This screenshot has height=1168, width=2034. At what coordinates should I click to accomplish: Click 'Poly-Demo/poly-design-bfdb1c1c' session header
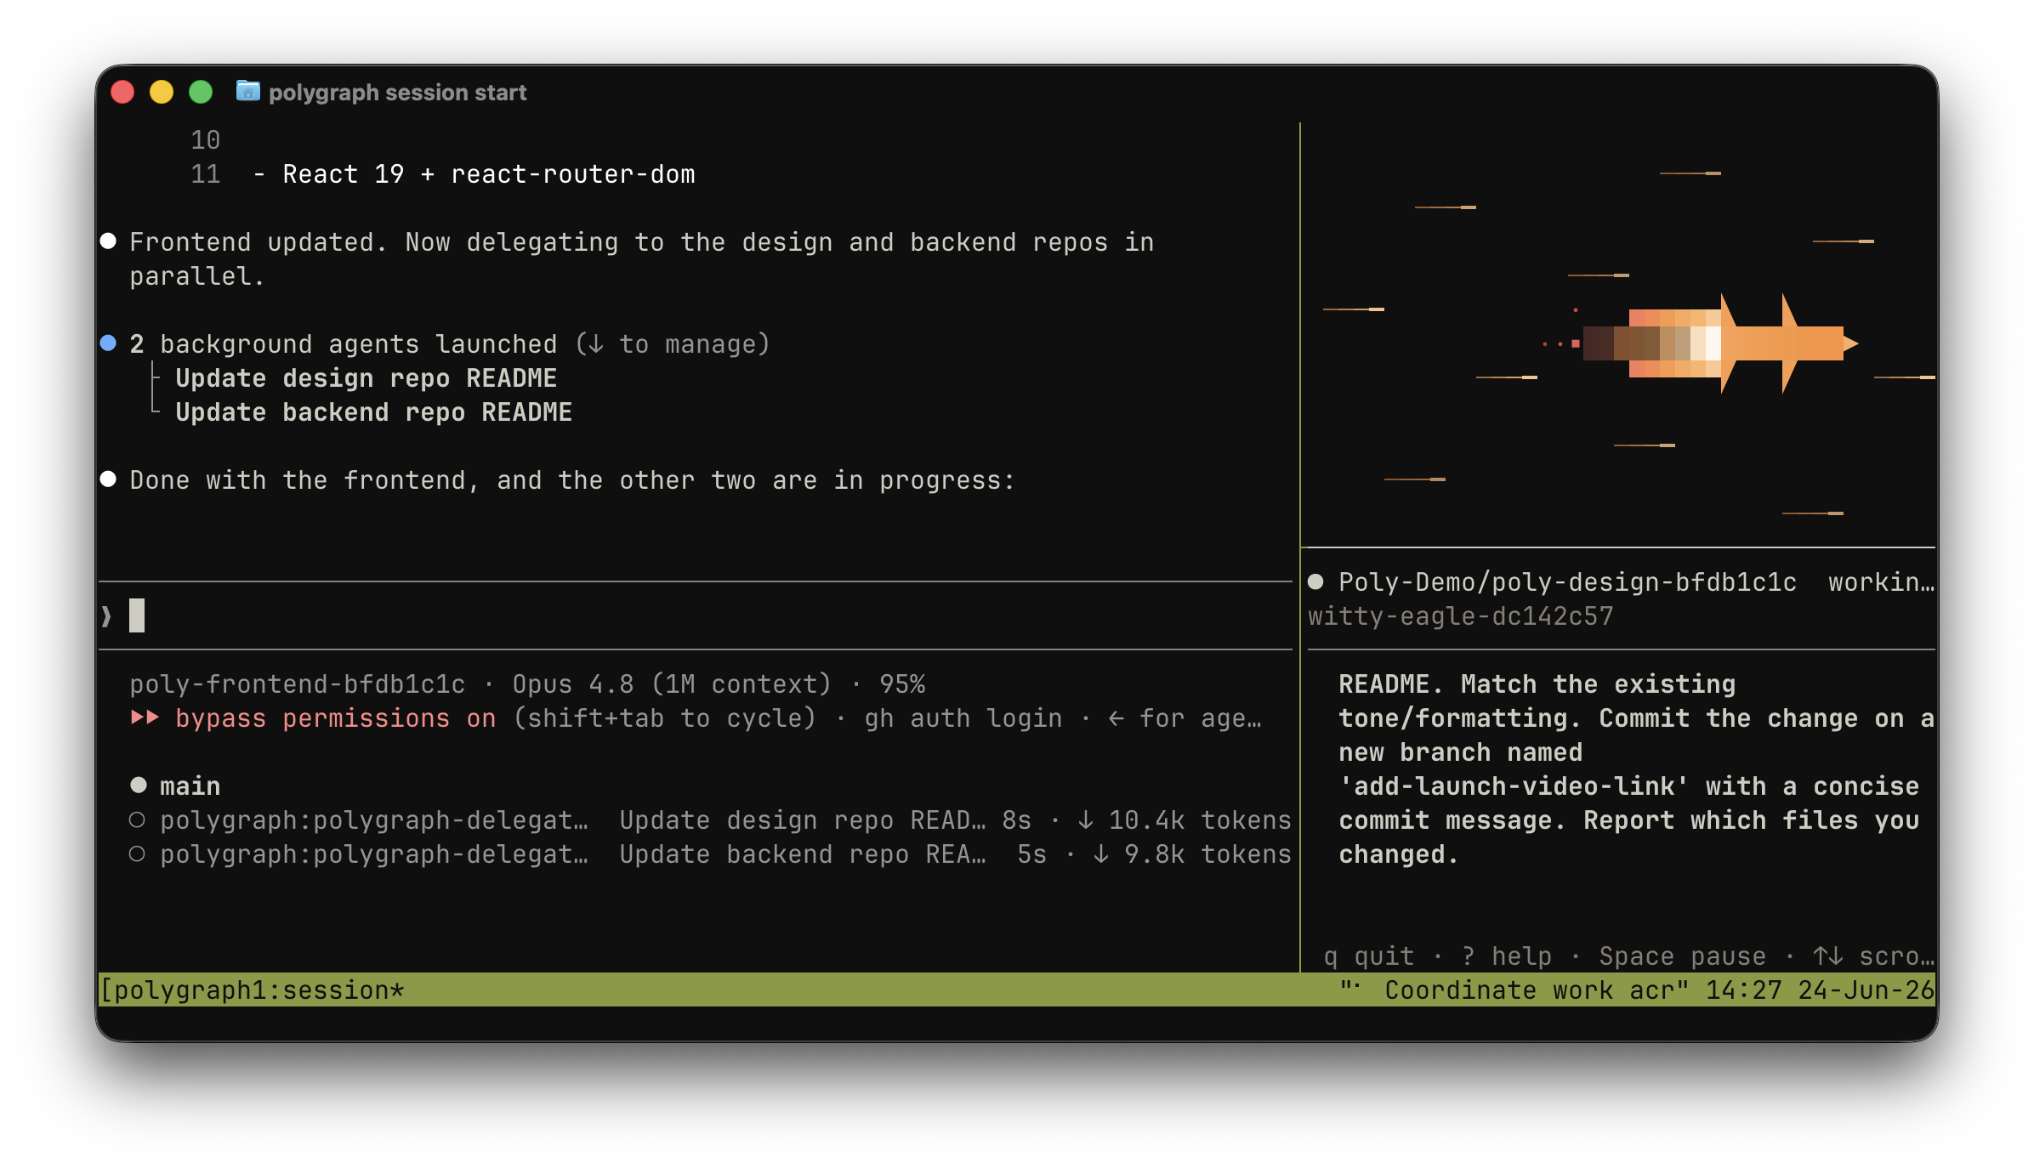(1567, 582)
